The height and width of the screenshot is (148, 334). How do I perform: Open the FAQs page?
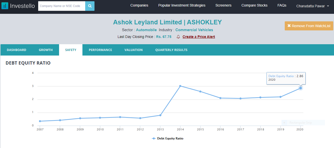[282, 6]
